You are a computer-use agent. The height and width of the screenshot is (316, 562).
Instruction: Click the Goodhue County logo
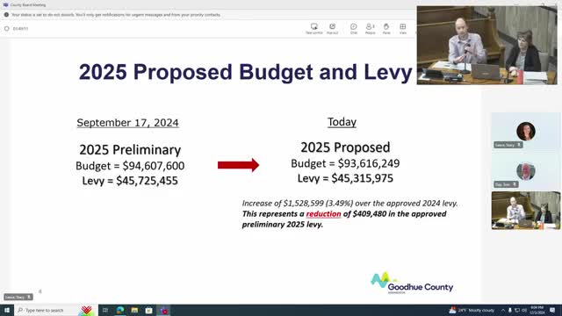[x=412, y=283]
